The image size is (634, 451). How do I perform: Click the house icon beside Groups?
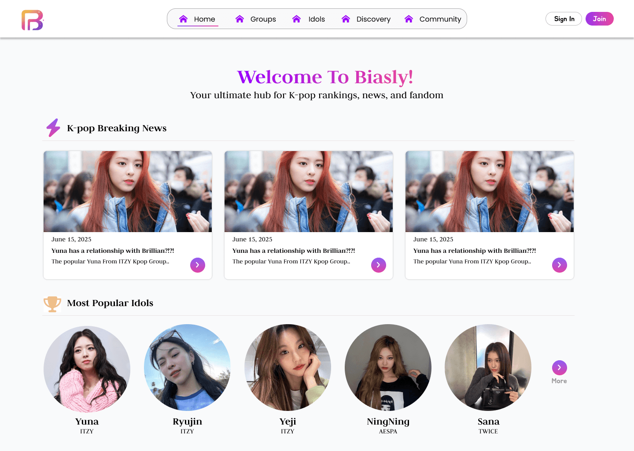point(240,19)
